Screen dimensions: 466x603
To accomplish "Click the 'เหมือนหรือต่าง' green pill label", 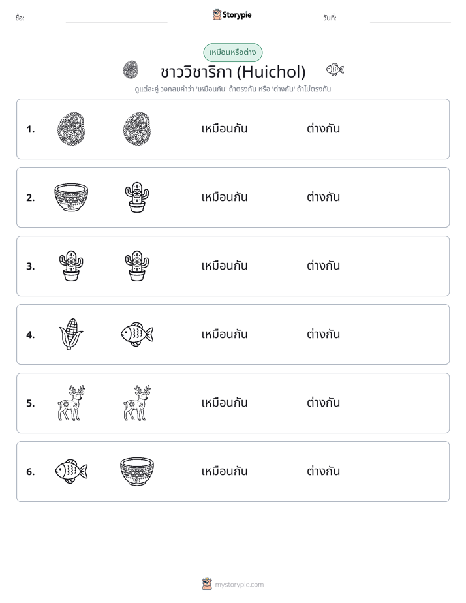I will [x=232, y=52].
